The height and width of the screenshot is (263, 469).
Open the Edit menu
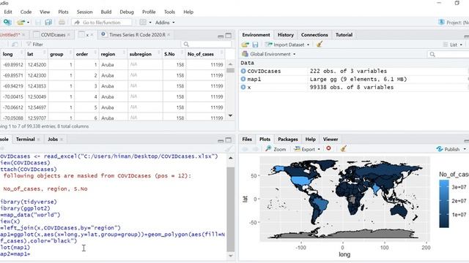pyautogui.click(x=8, y=12)
